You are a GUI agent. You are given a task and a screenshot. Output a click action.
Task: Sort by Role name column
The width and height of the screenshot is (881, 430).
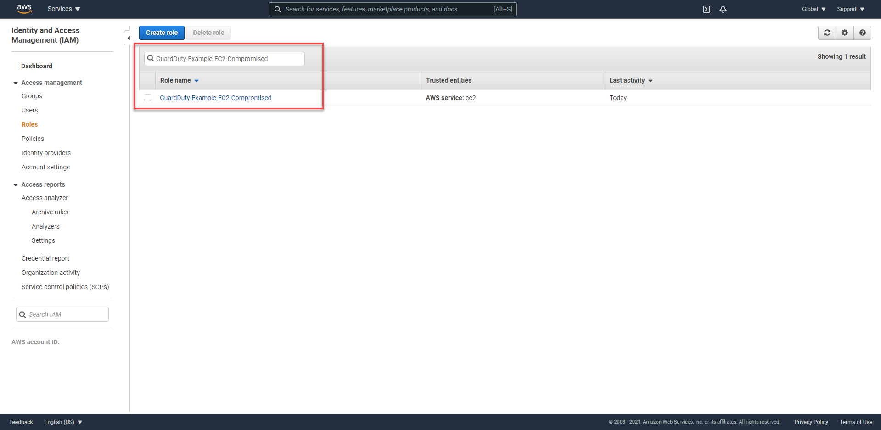click(x=179, y=80)
